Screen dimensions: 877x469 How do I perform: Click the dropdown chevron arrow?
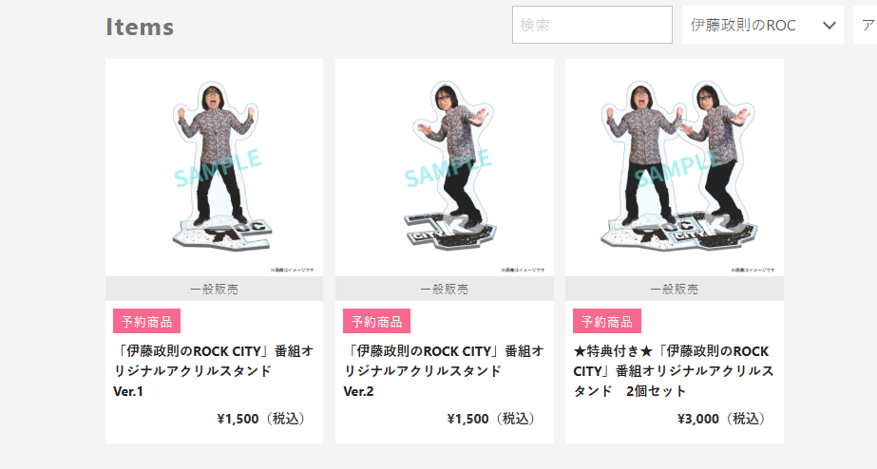829,26
